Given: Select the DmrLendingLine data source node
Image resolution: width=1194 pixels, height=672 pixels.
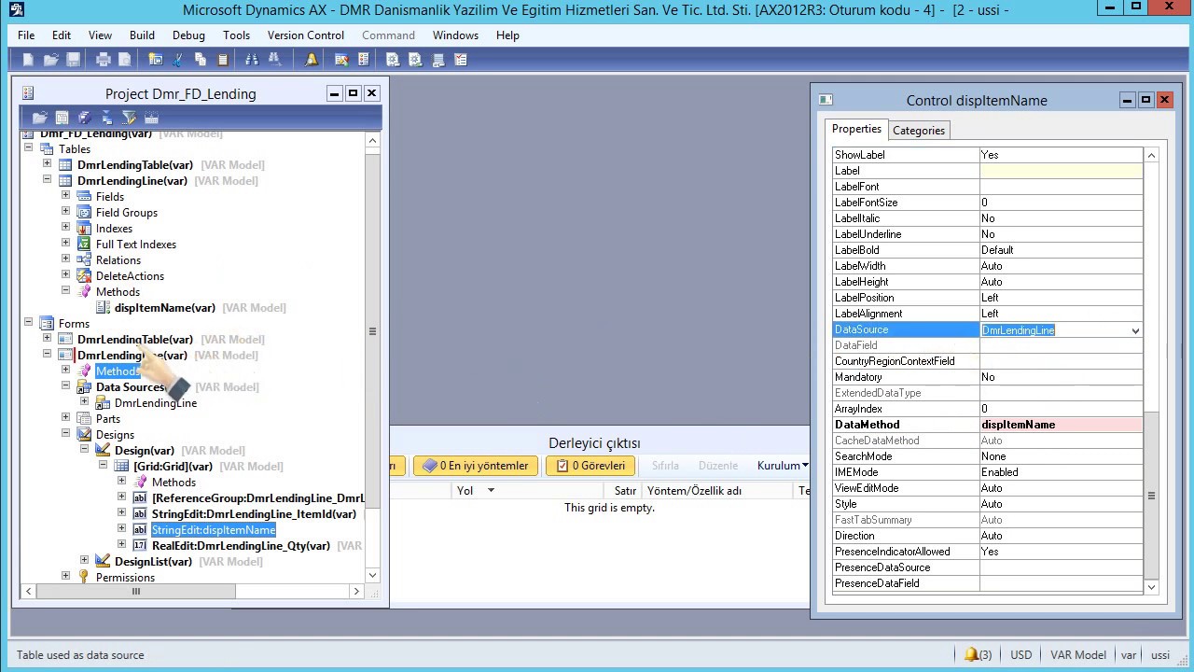Looking at the screenshot, I should [x=156, y=403].
